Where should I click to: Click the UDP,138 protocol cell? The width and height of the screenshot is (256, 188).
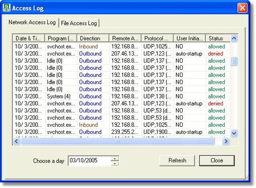157,96
